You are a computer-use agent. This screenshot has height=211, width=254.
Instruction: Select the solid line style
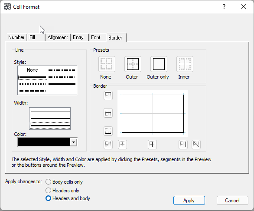33,77
